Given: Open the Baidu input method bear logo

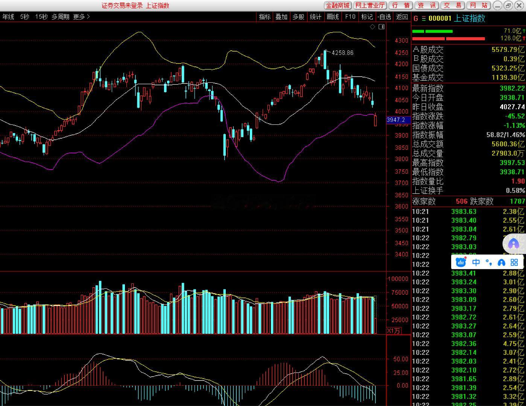Looking at the screenshot, I should [x=461, y=262].
